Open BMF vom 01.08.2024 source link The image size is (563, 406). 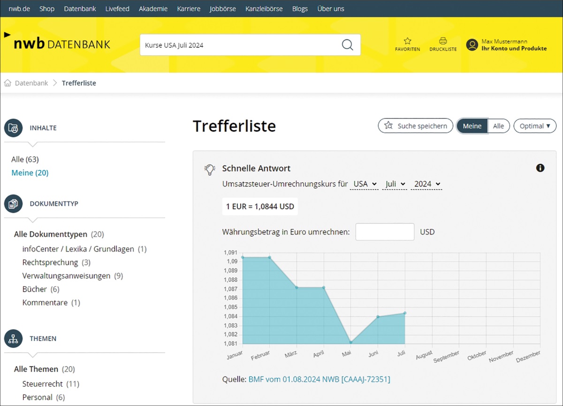click(319, 379)
